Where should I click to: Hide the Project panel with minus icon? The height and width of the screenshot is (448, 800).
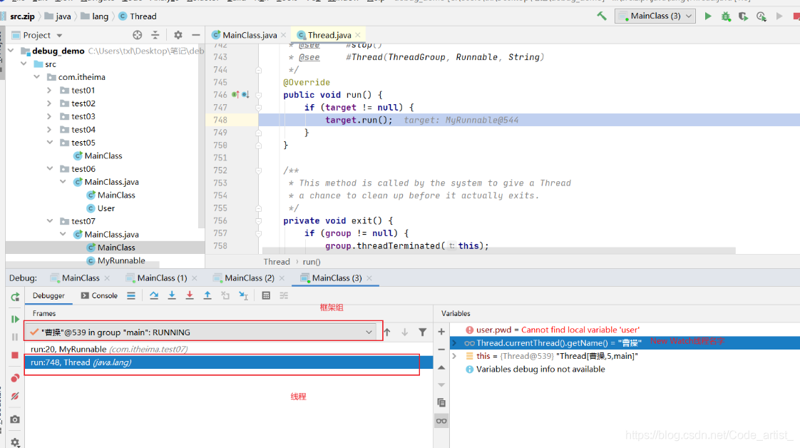196,35
